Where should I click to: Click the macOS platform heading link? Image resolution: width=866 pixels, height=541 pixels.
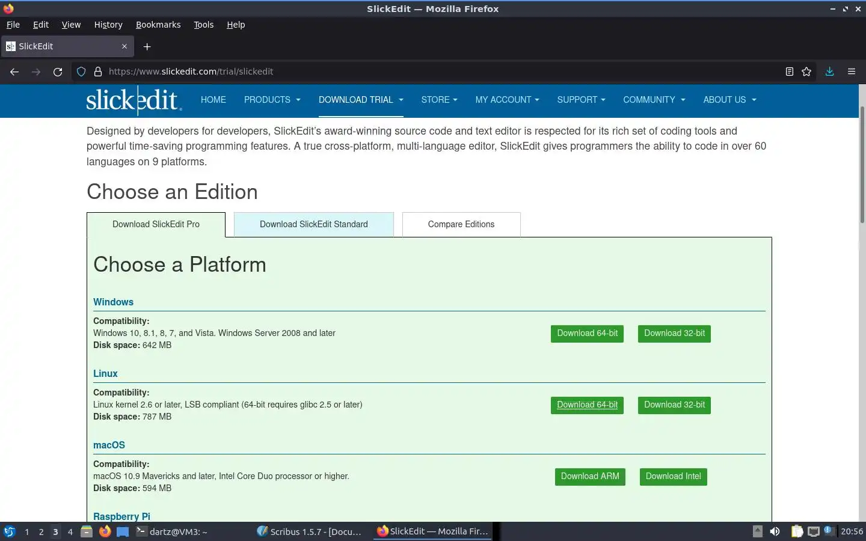point(109,445)
